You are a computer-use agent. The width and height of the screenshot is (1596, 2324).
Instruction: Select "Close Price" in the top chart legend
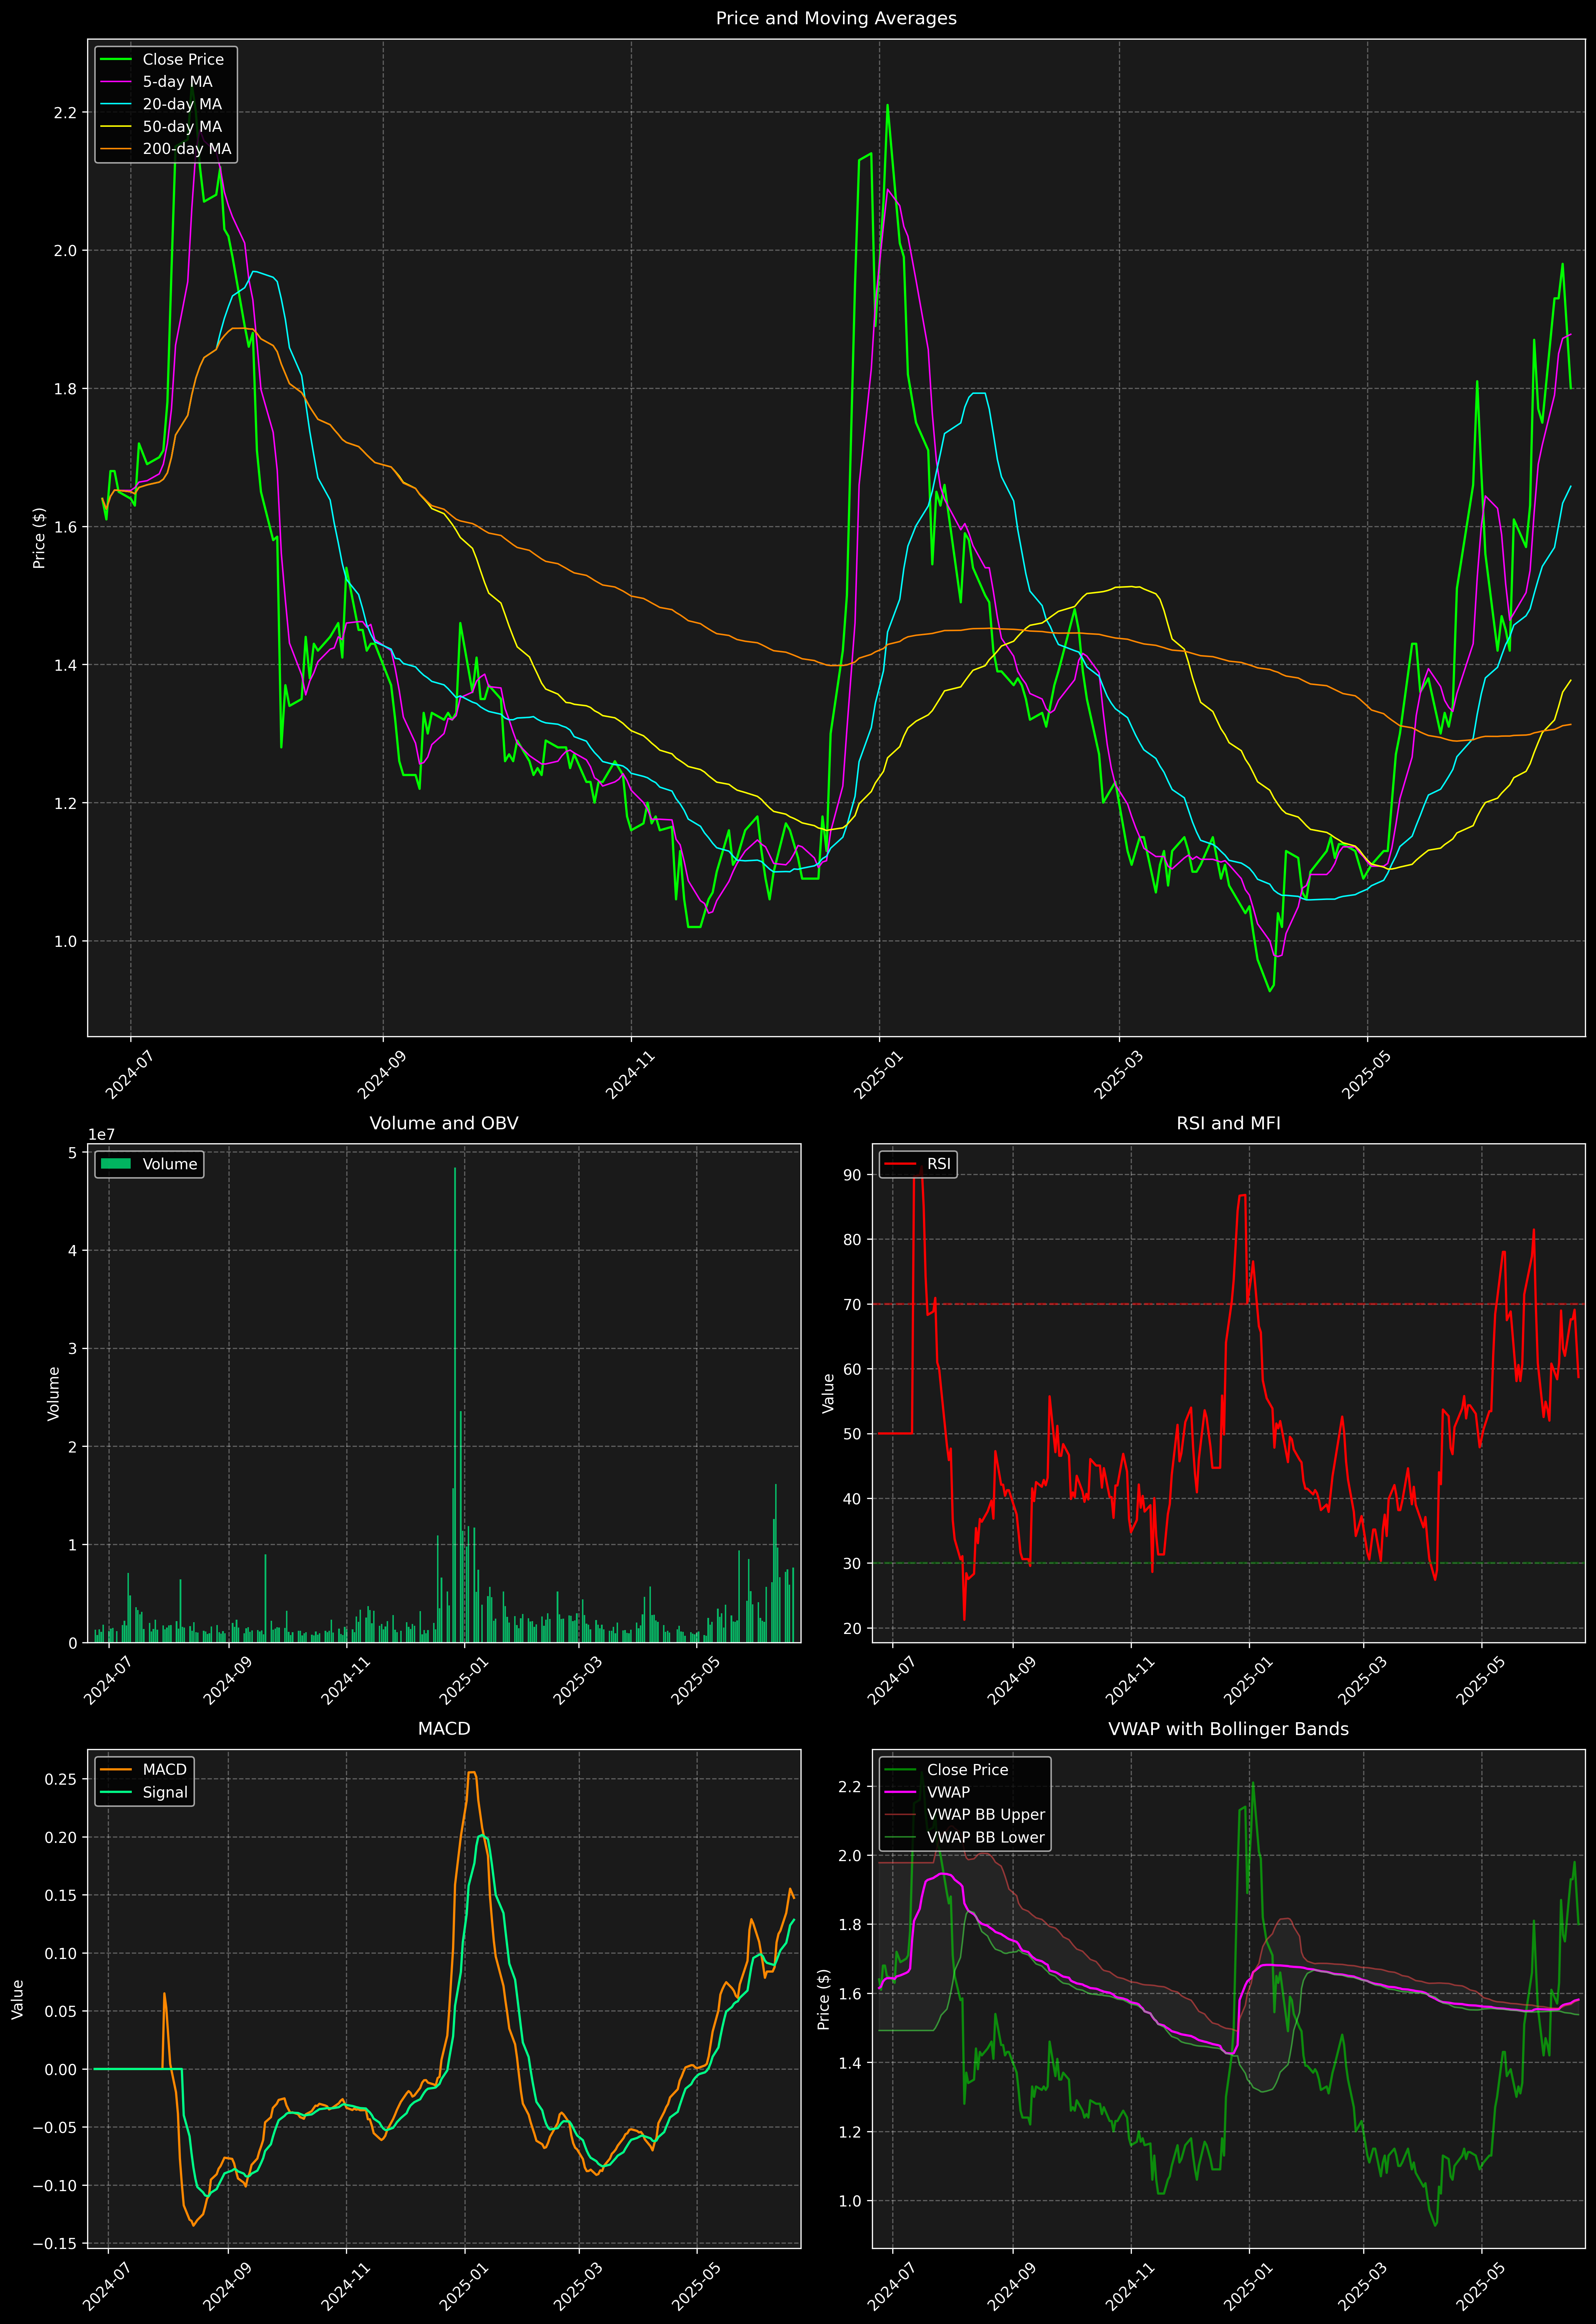tap(183, 60)
